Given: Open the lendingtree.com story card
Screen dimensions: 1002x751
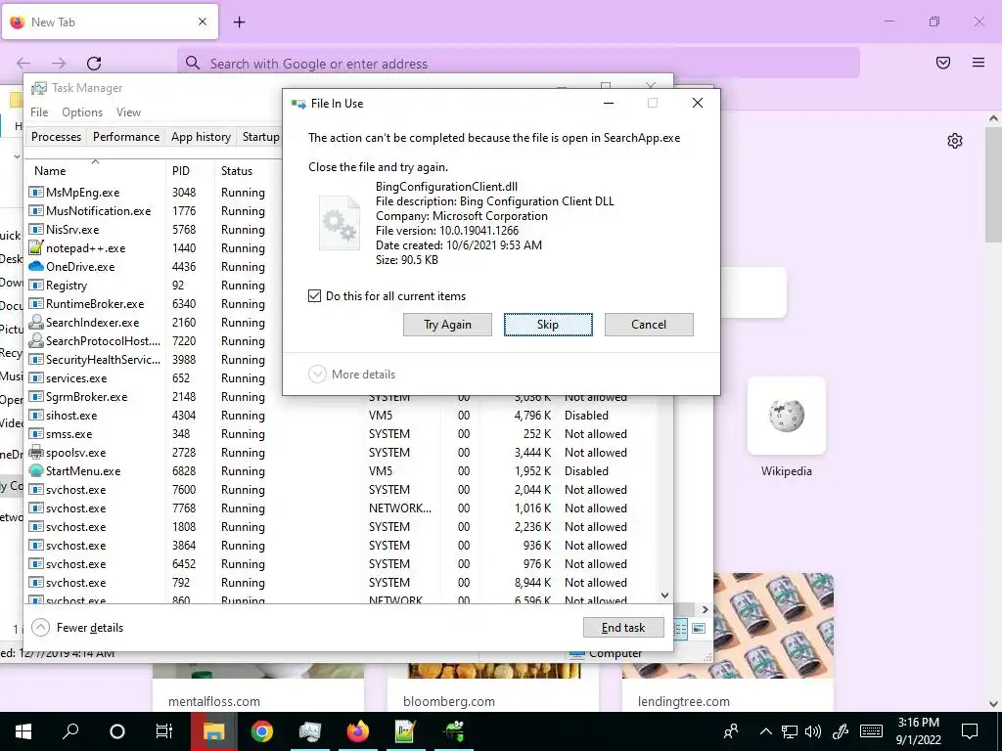Looking at the screenshot, I should pos(728,641).
